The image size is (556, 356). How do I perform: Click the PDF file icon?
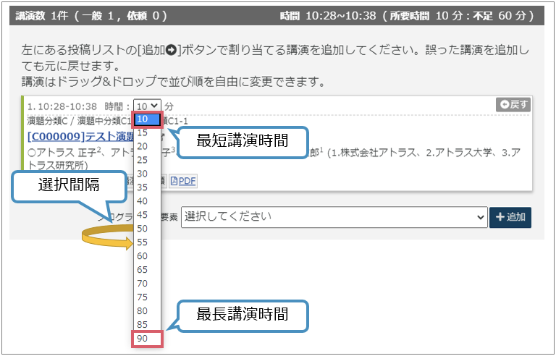[174, 181]
